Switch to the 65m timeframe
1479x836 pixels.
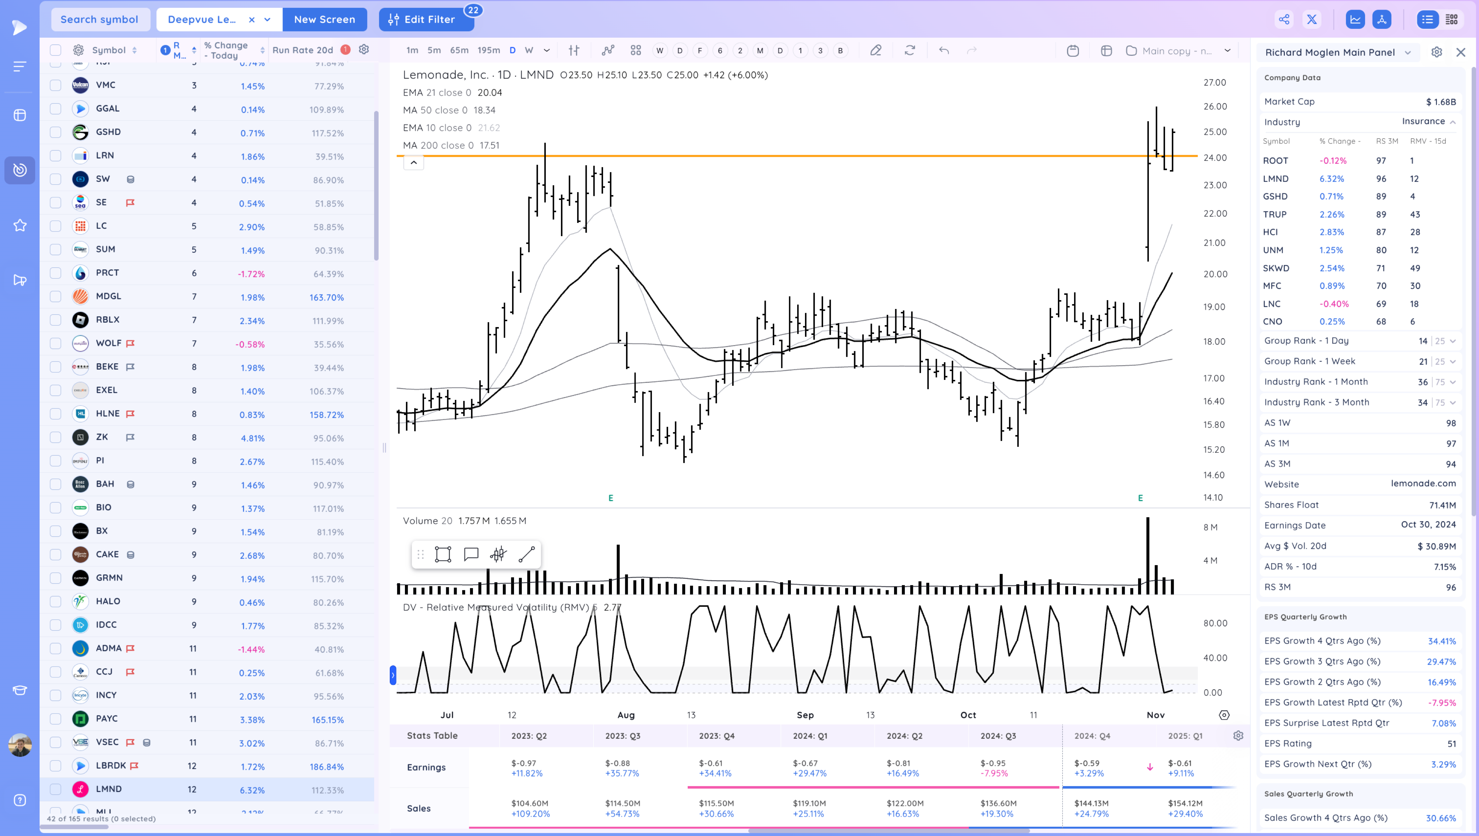(459, 51)
